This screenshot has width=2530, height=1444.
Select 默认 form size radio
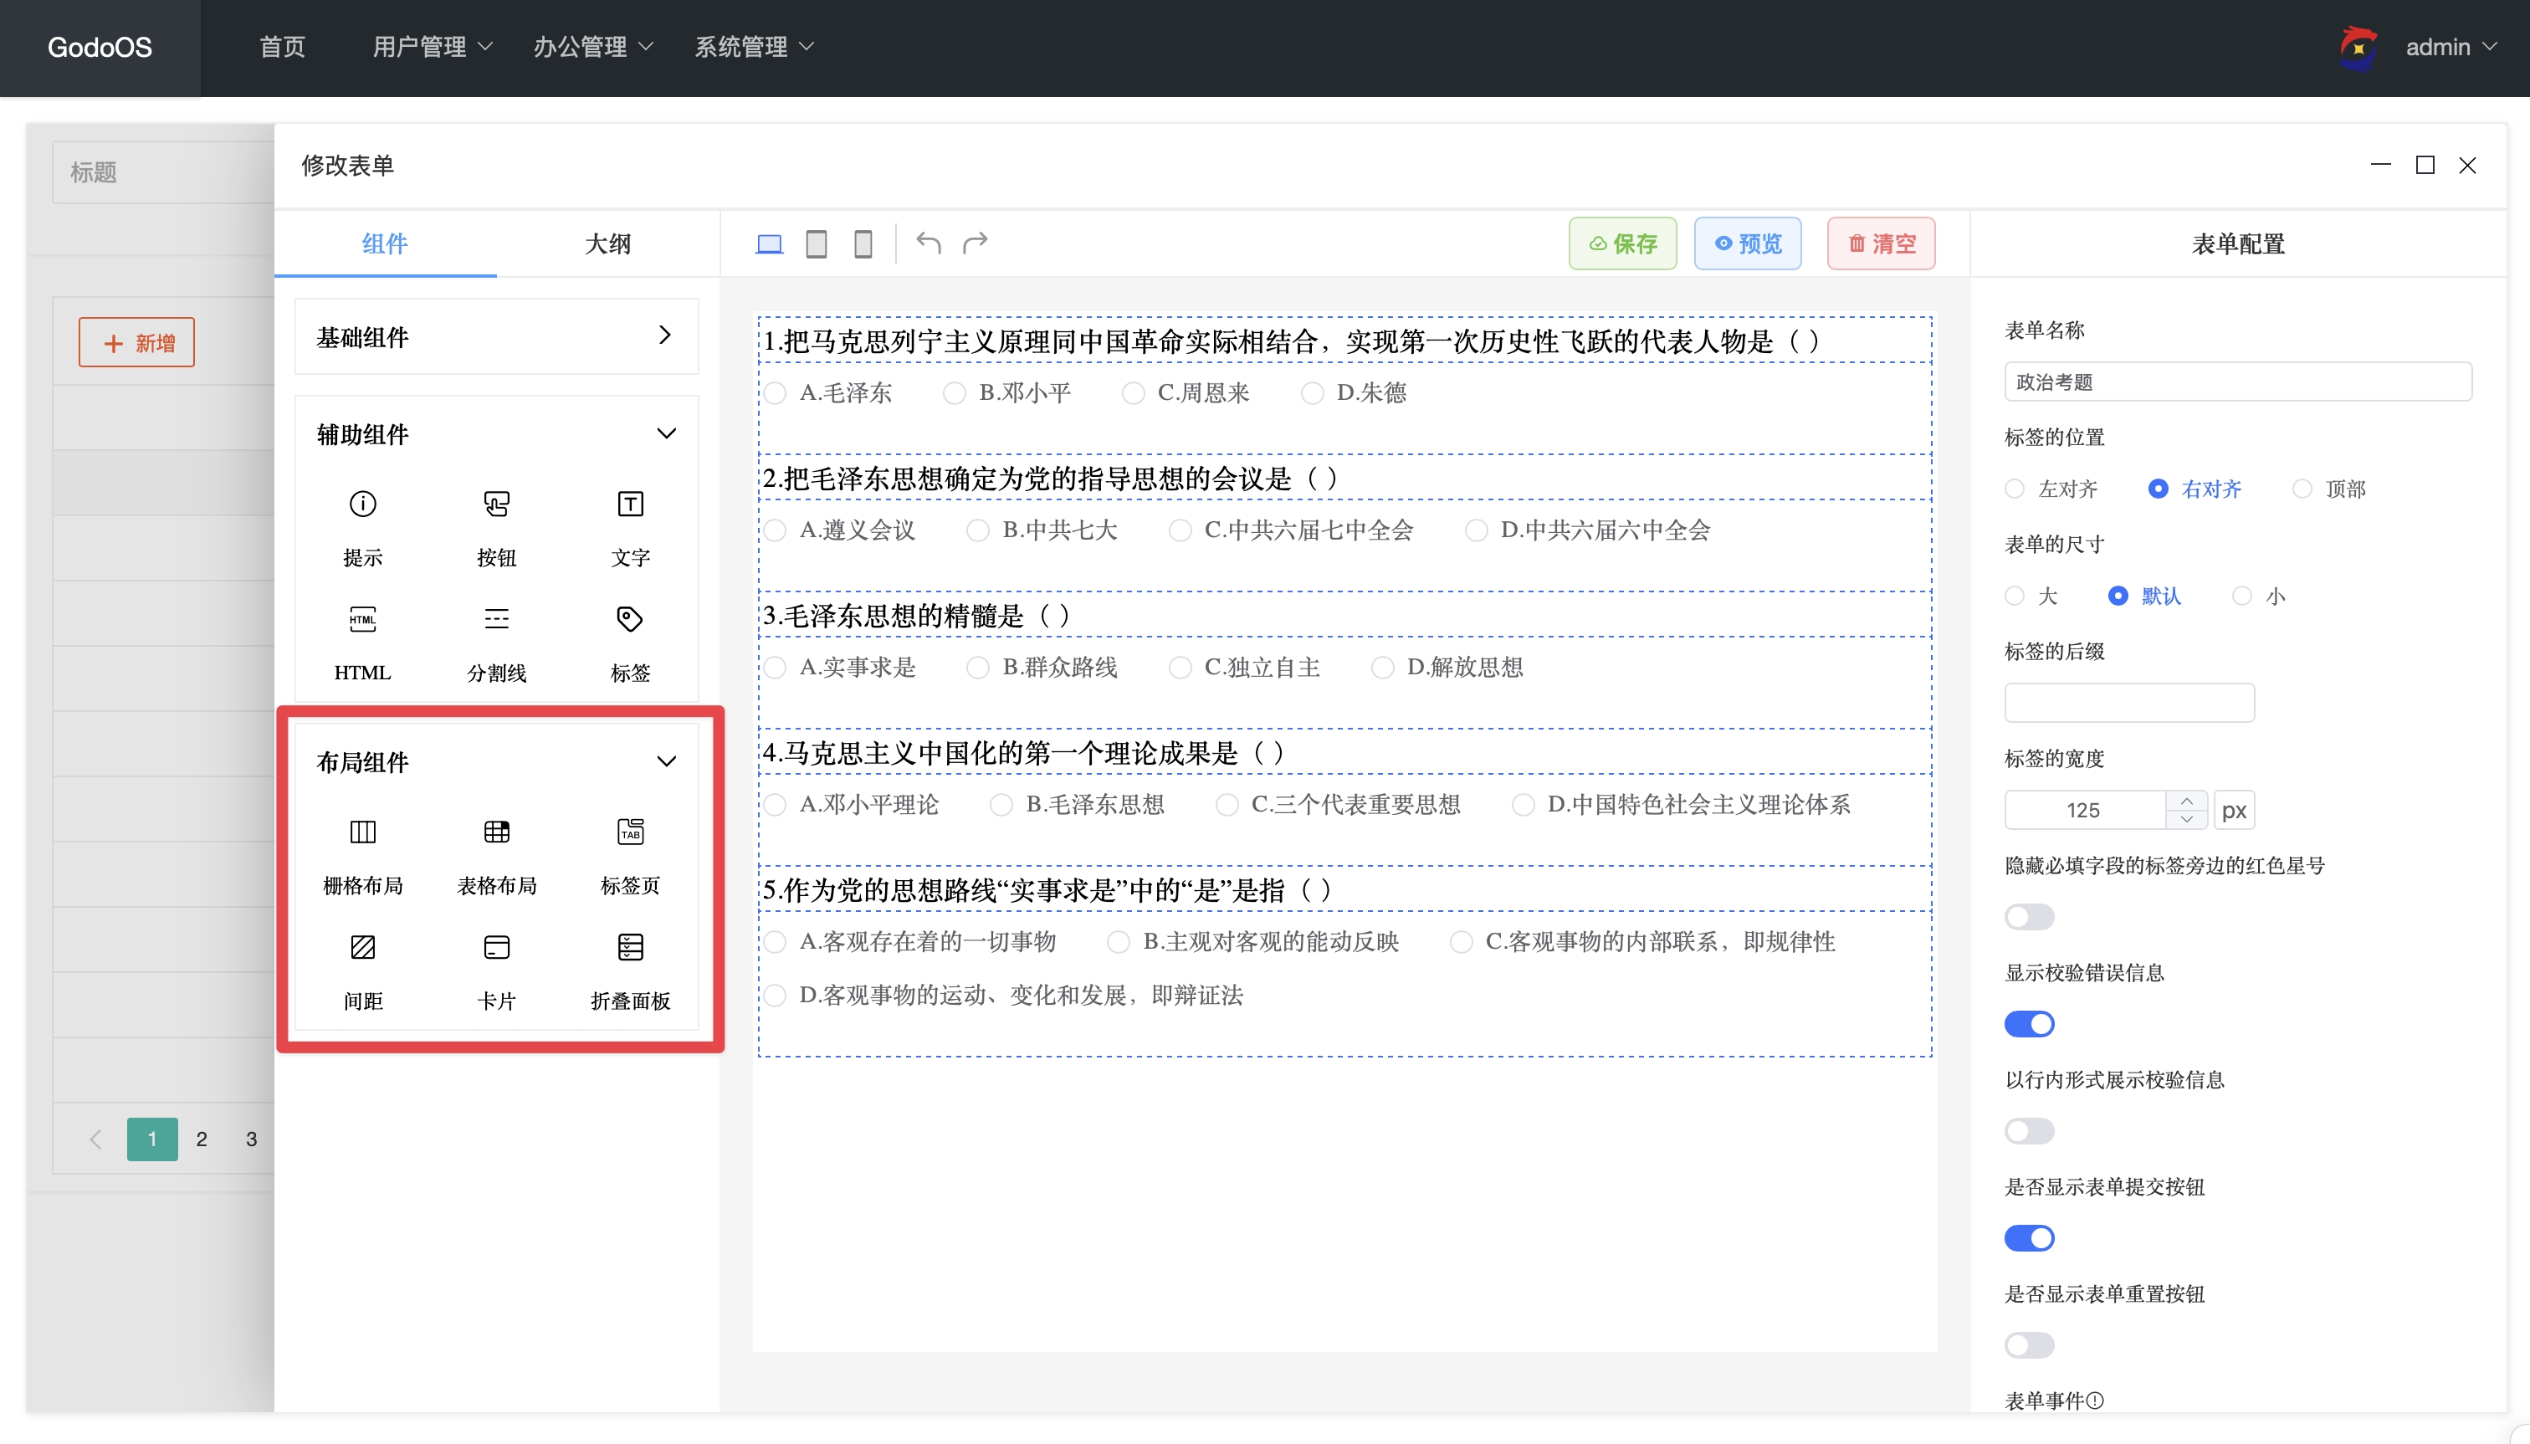2118,596
